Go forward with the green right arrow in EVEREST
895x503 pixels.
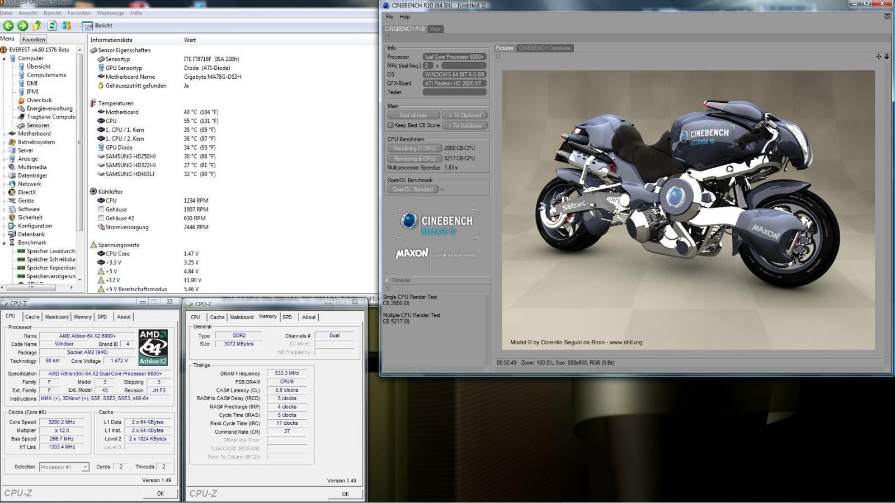(23, 26)
